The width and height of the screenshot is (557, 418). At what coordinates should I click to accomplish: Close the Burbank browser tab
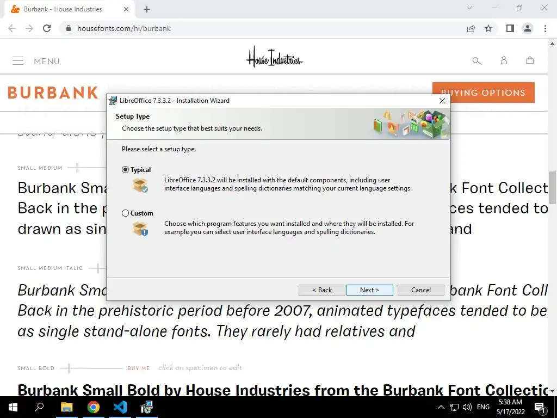tap(126, 9)
